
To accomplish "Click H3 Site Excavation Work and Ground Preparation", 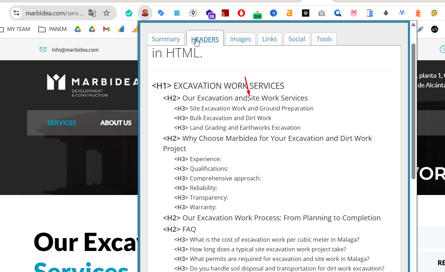I will tap(244, 108).
